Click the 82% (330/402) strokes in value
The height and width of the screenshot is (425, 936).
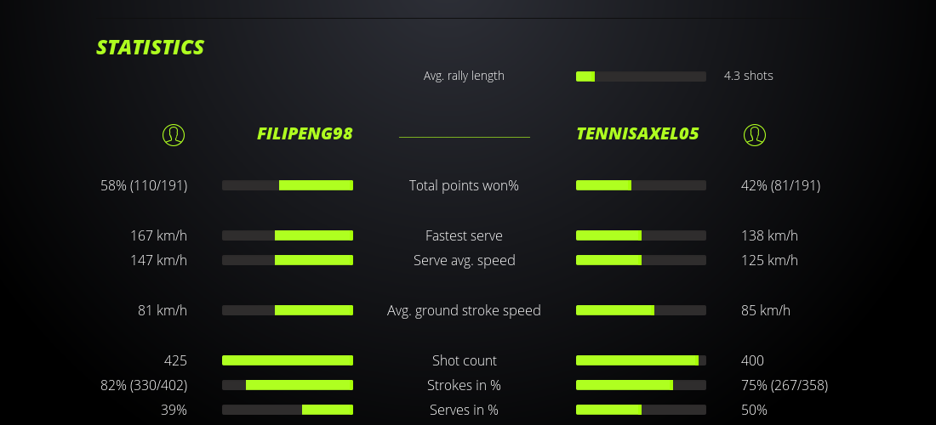pos(144,385)
